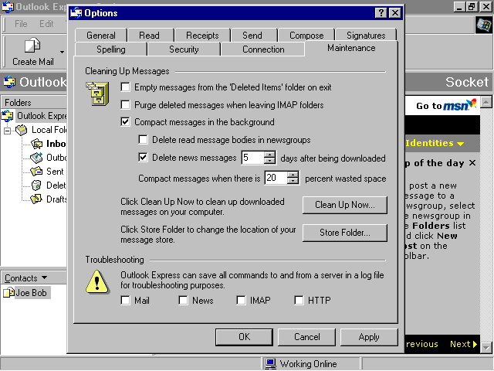The image size is (494, 371).
Task: Click the Inbox folder icon
Action: point(36,144)
